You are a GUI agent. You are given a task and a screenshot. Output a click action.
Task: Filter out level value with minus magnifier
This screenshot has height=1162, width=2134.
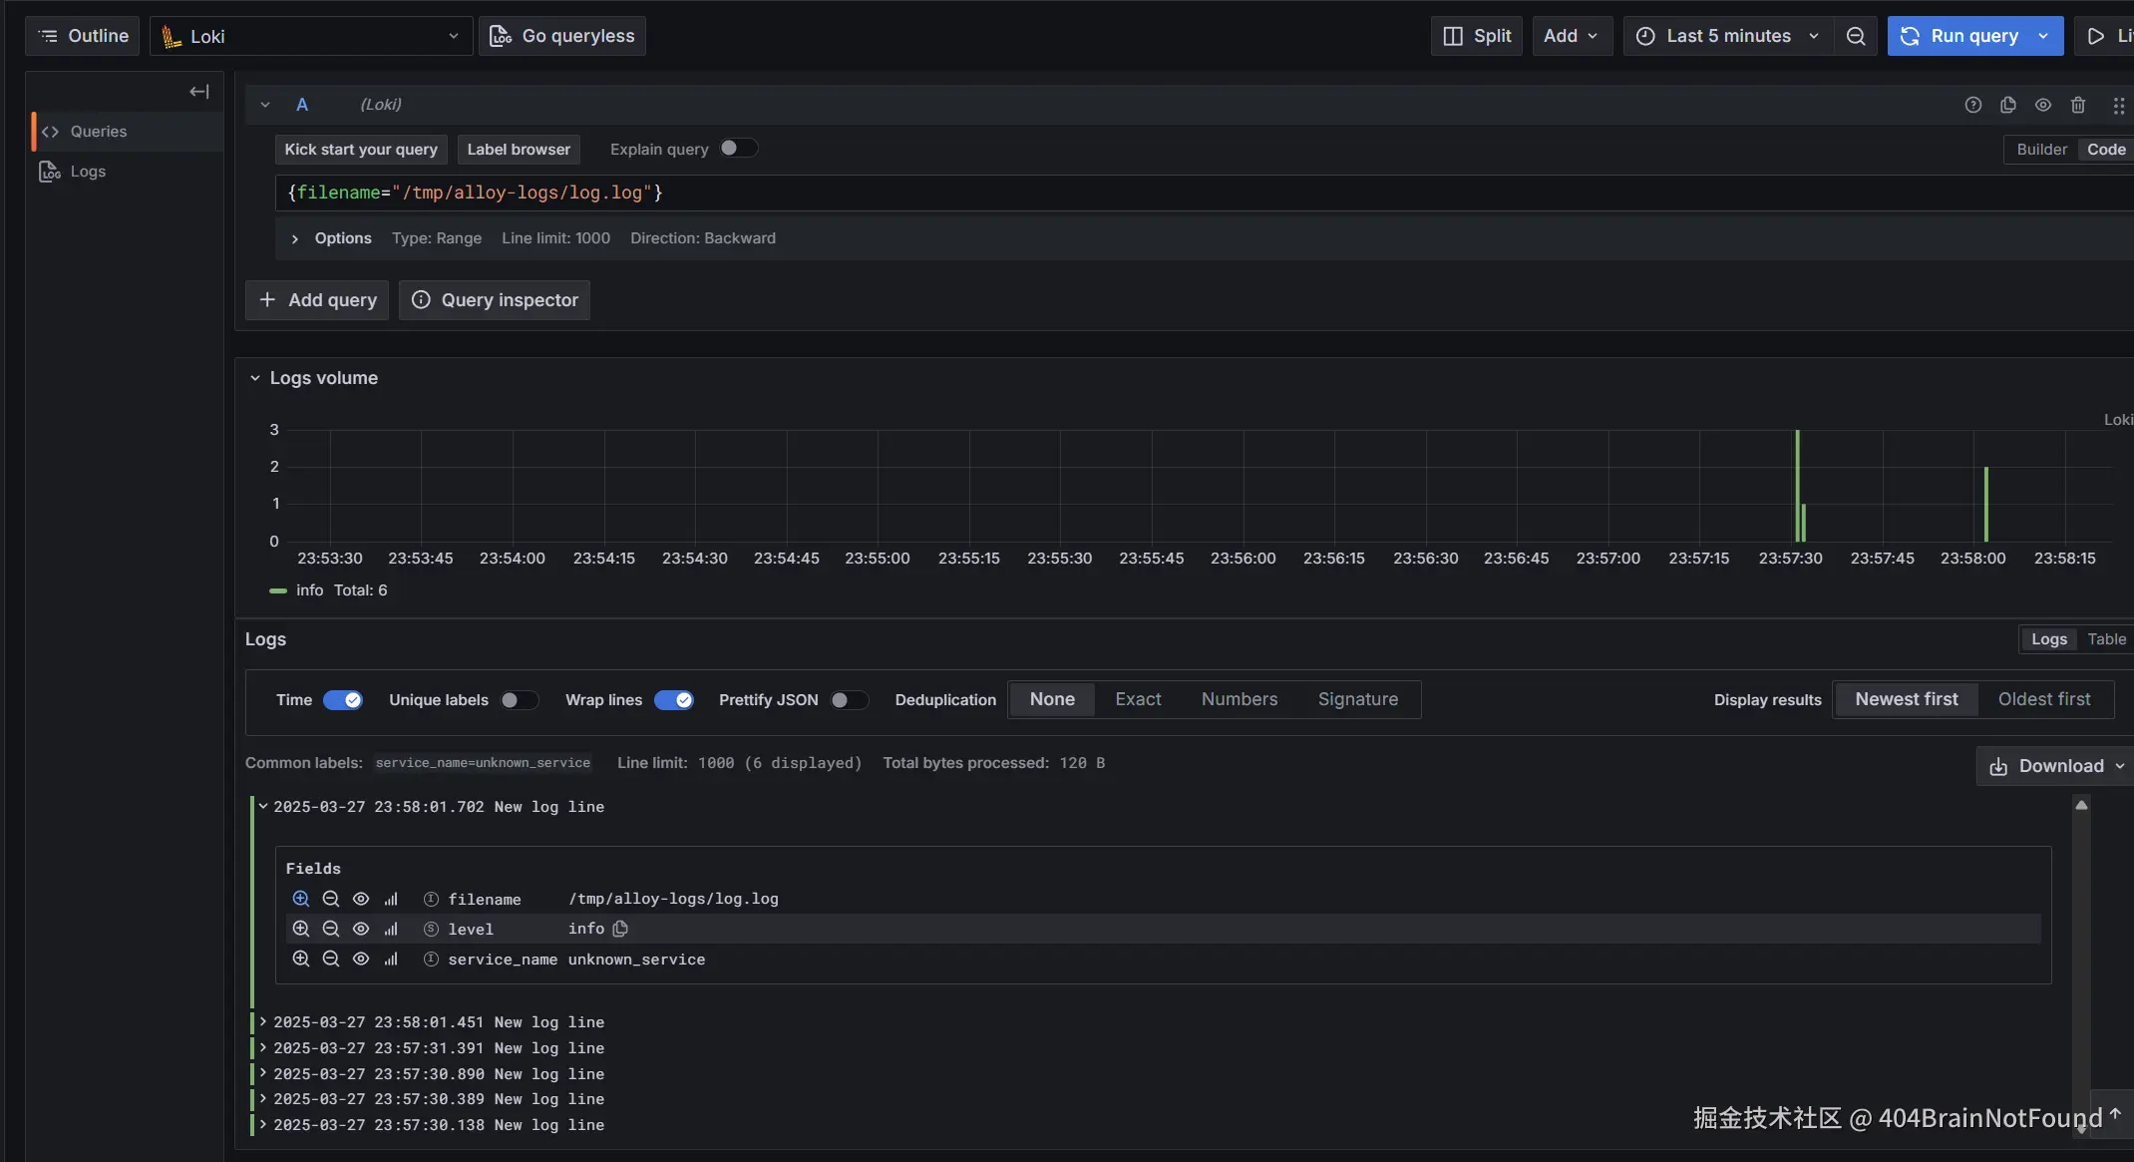[331, 929]
